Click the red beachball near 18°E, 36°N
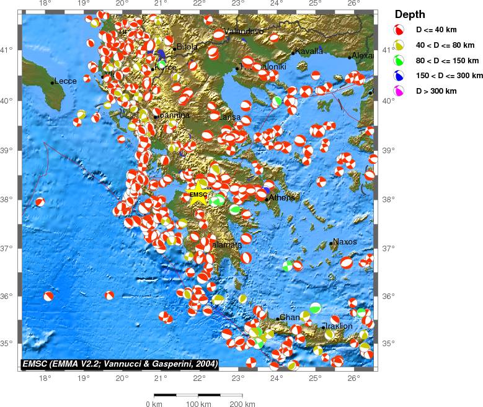Screen dimensions: 483x407 click(x=48, y=297)
